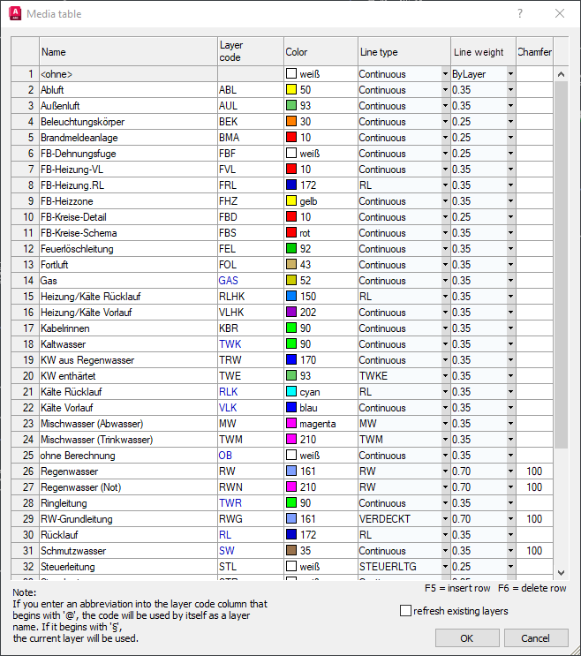Click chamfer value 100 for Schmutzwasser row

pyautogui.click(x=534, y=551)
